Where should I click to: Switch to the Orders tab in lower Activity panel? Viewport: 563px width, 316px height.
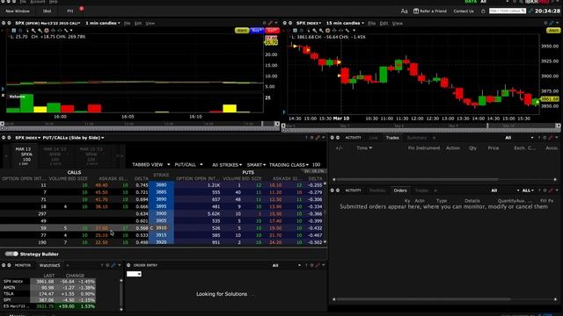400,190
